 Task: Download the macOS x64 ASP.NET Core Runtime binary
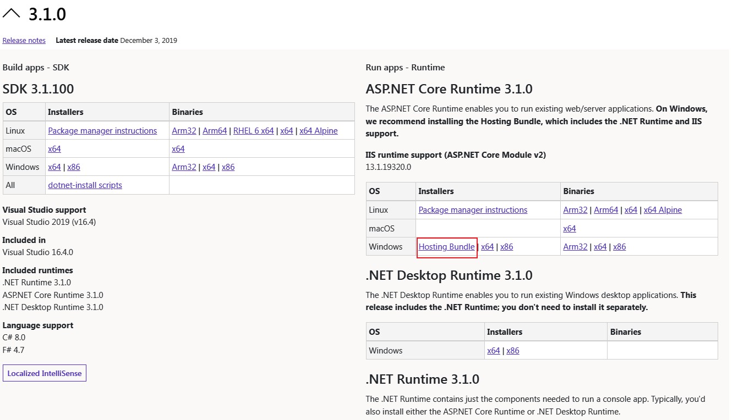click(x=570, y=228)
